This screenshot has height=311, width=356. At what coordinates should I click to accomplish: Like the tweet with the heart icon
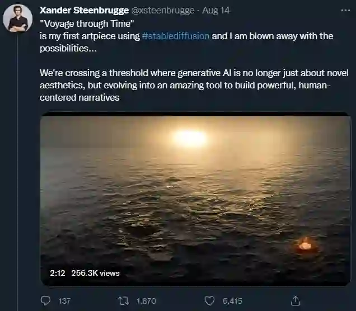point(209,301)
